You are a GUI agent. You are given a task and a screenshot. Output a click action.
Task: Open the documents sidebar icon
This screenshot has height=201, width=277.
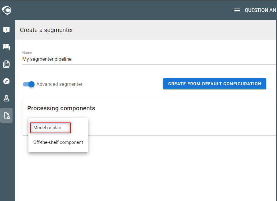coord(6,64)
